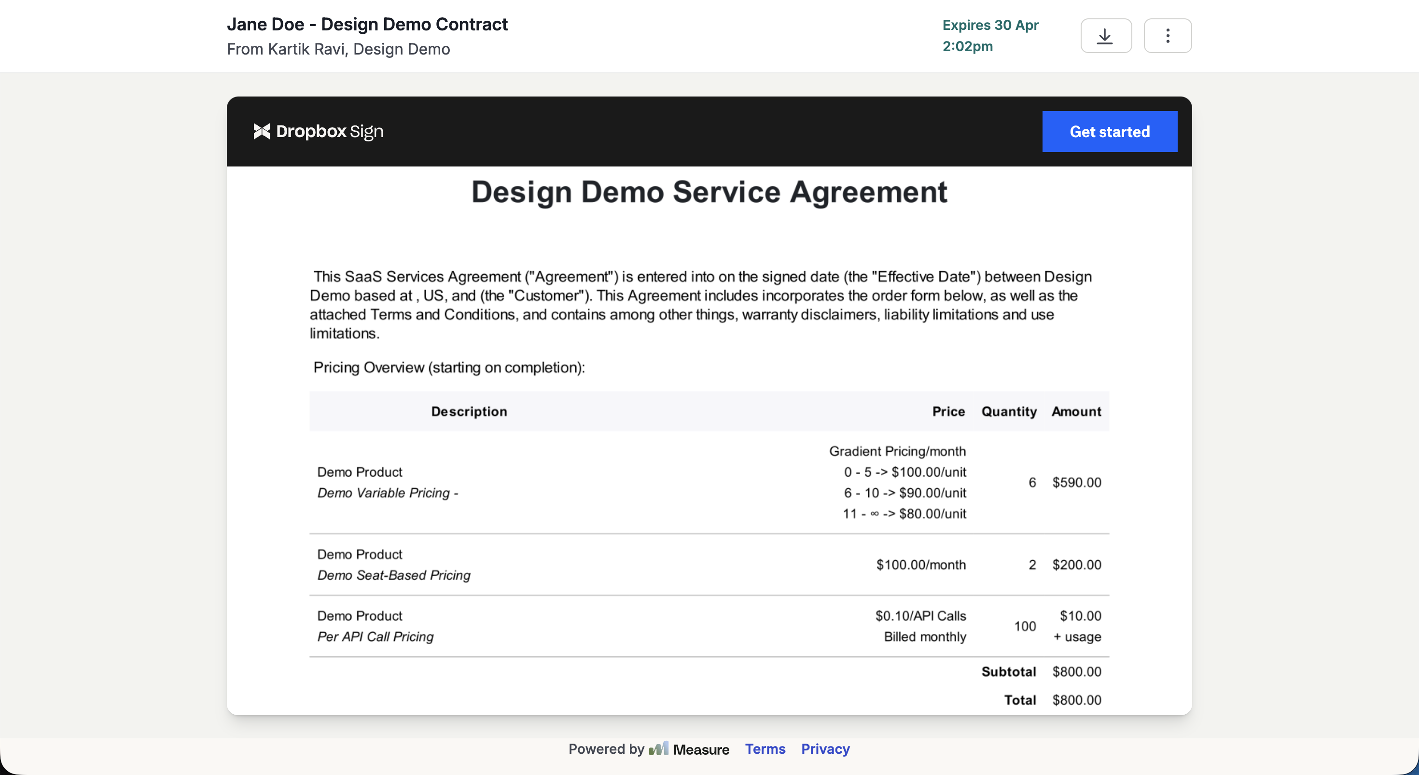Click the 'From Kartik Ravi, Design Demo' text
The image size is (1419, 775).
338,49
